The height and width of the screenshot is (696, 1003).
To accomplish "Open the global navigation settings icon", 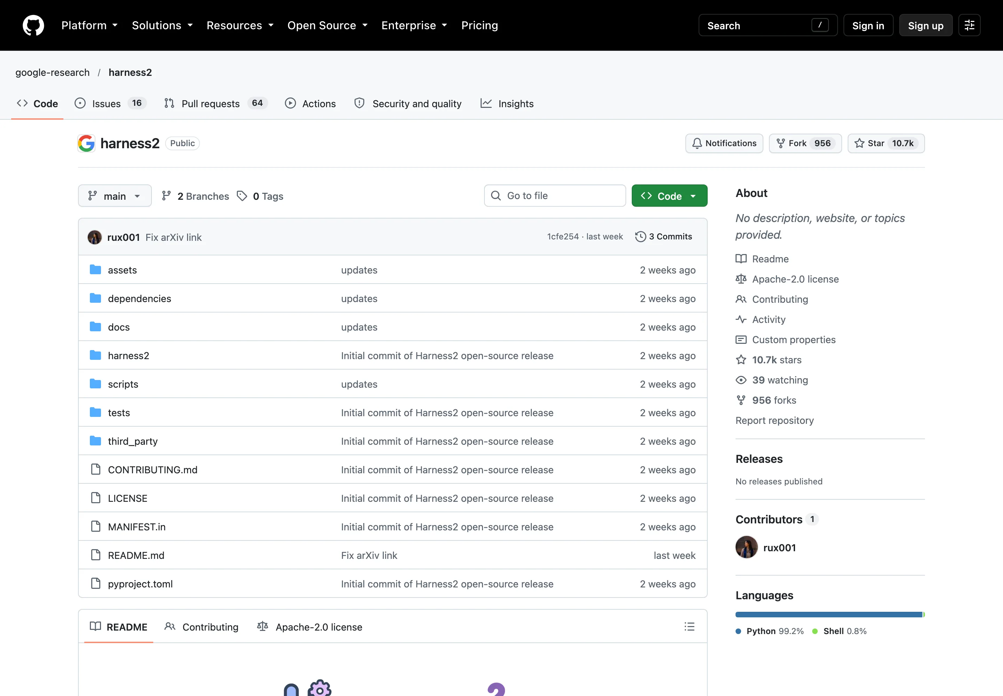I will [969, 25].
